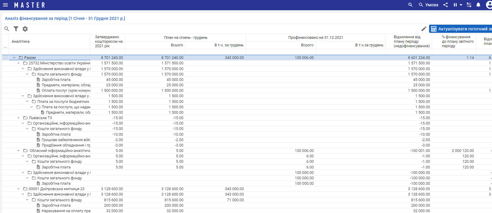
Task: Select the Грошове забезпечення row
Action: click(x=66, y=140)
